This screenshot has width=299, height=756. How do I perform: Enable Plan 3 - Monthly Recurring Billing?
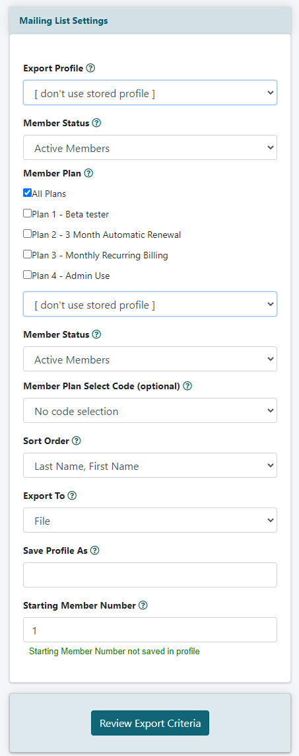[28, 254]
